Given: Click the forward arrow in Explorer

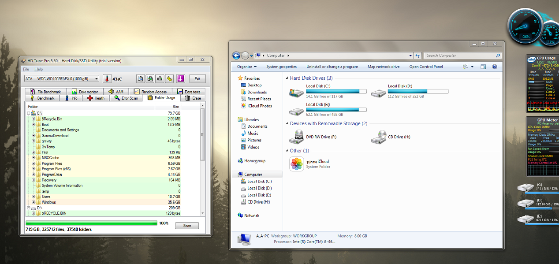Looking at the screenshot, I should [x=246, y=56].
